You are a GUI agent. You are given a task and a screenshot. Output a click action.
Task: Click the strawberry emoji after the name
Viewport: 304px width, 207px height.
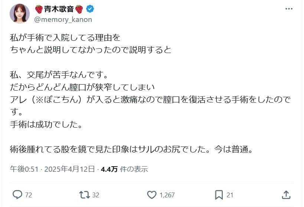(79, 9)
